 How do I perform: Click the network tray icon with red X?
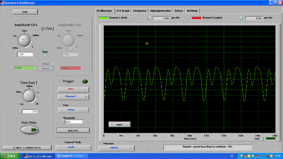tap(256, 156)
